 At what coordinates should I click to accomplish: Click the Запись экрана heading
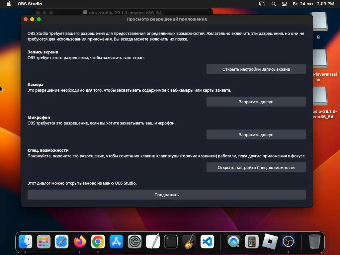43,52
